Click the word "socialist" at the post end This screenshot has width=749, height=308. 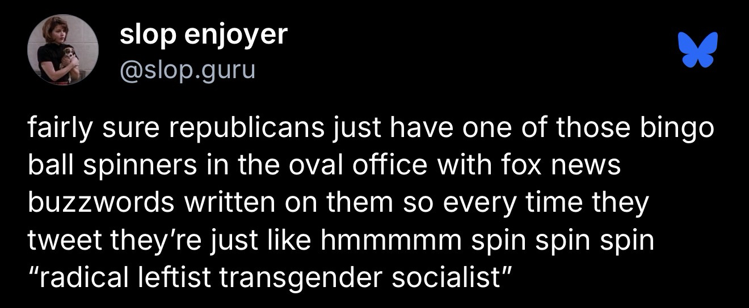(x=453, y=276)
